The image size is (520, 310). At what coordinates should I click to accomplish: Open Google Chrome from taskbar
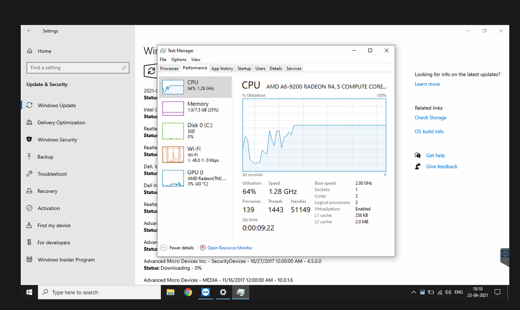coord(188,292)
